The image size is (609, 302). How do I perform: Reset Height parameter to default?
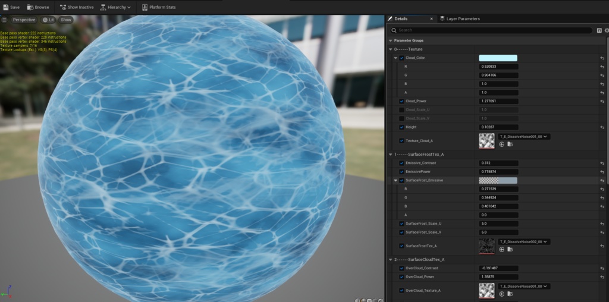(x=602, y=127)
